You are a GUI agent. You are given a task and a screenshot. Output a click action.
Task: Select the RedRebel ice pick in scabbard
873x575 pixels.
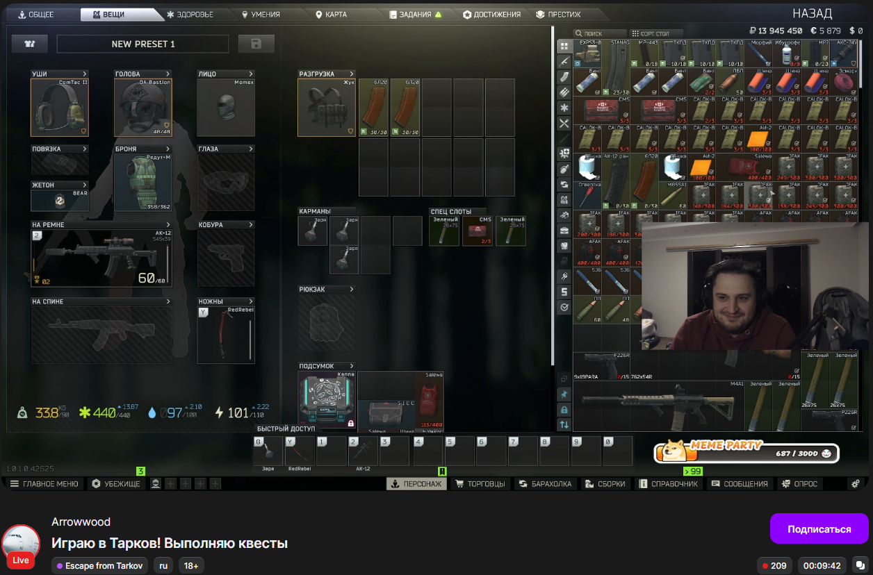[226, 335]
